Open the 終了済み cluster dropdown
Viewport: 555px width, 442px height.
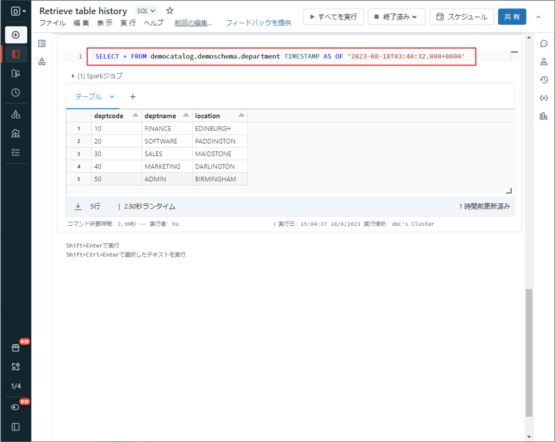(x=396, y=17)
